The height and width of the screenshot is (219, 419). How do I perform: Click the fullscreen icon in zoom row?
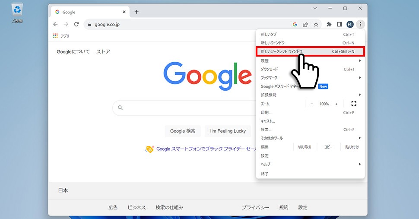354,104
